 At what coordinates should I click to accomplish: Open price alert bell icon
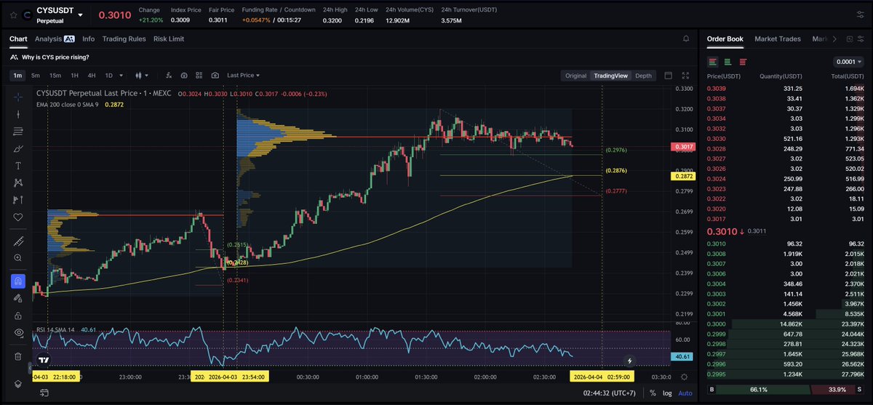pyautogui.click(x=685, y=39)
